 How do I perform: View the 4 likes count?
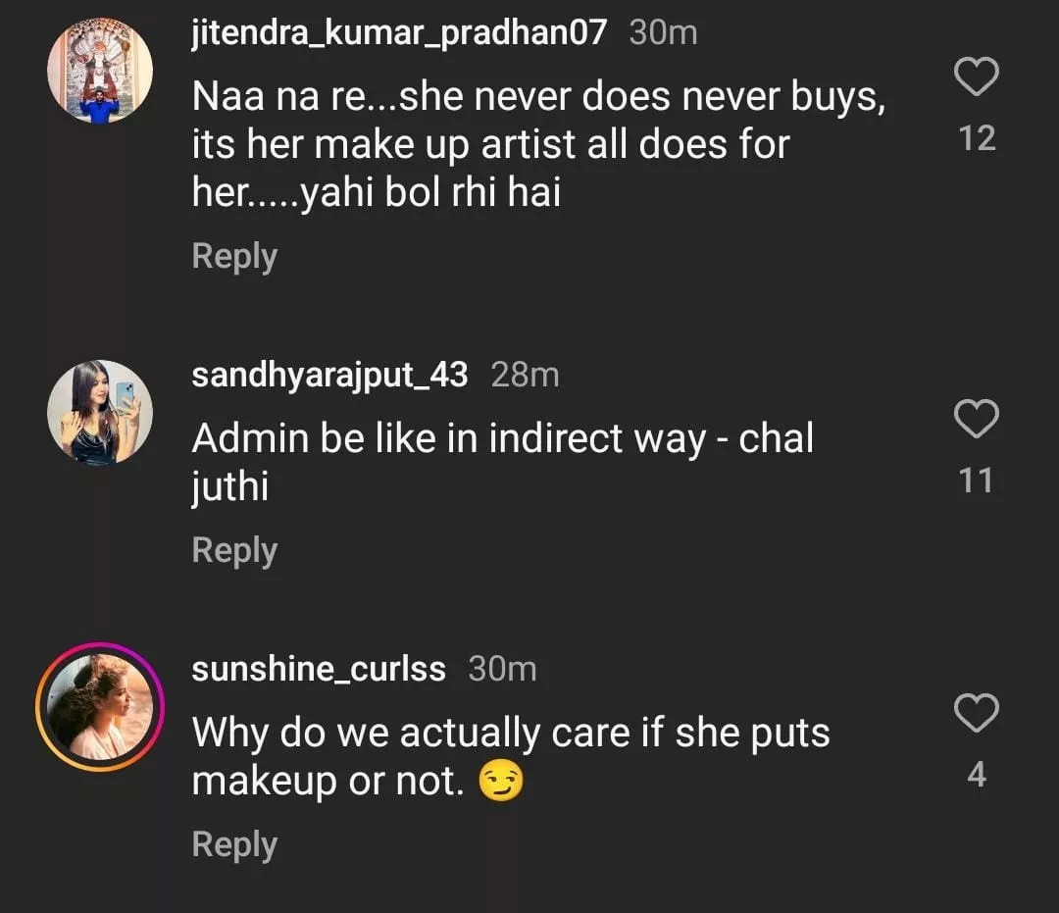977,775
